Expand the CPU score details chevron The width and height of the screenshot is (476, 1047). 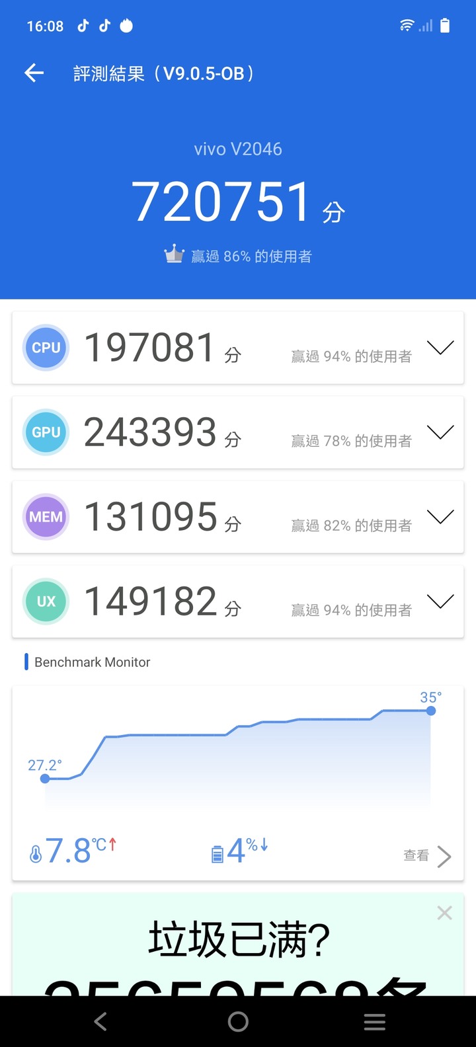(440, 348)
